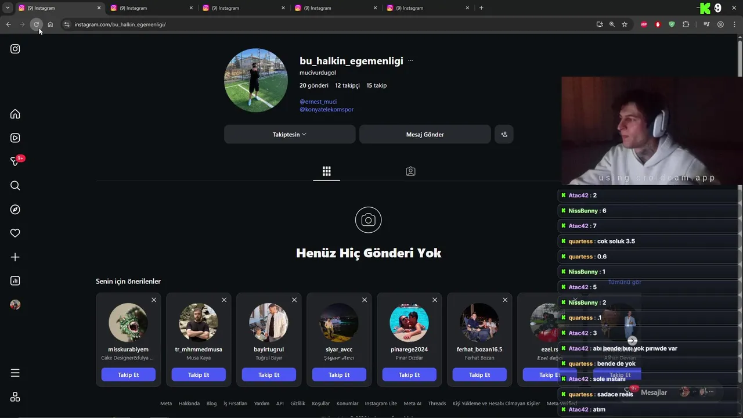
Task: Open the 15 takip following list
Action: [376, 85]
